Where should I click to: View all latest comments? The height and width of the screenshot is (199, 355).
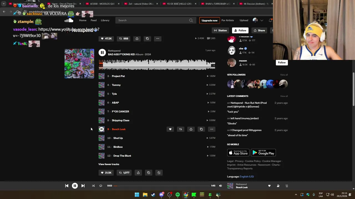284,96
